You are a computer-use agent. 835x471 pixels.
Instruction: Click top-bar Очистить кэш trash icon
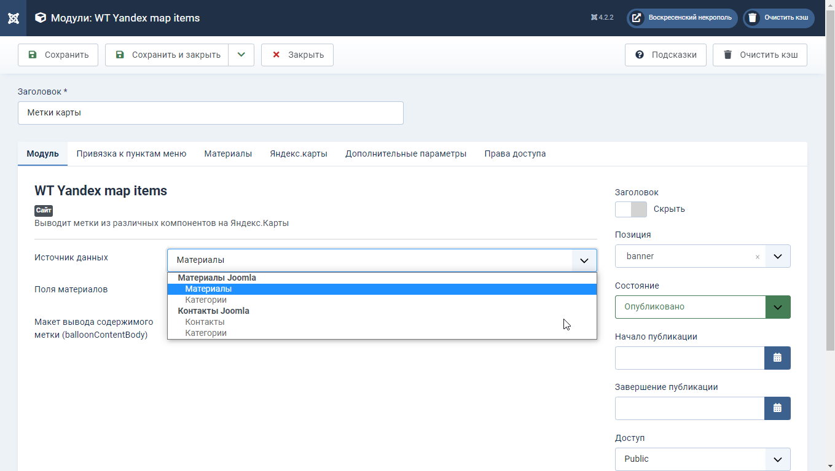[752, 18]
